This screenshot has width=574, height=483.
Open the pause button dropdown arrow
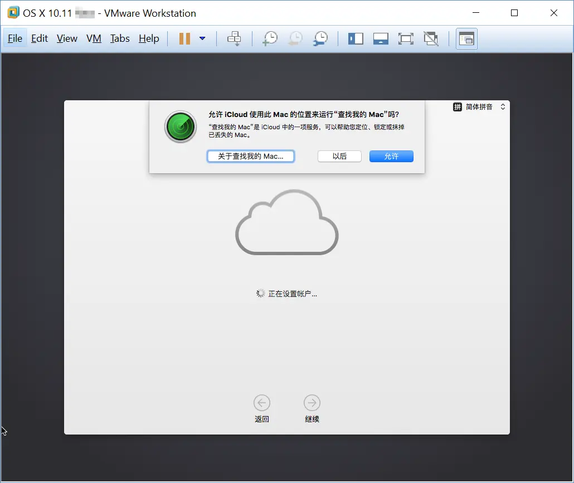tap(202, 38)
